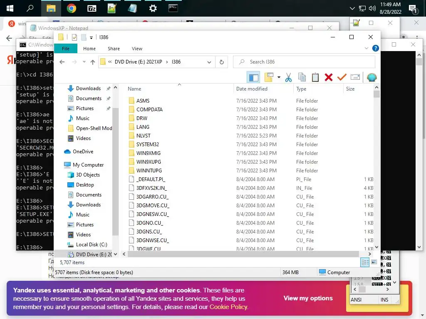Open the Windows Start menu
This screenshot has height=319, width=426.
(x=10, y=8)
